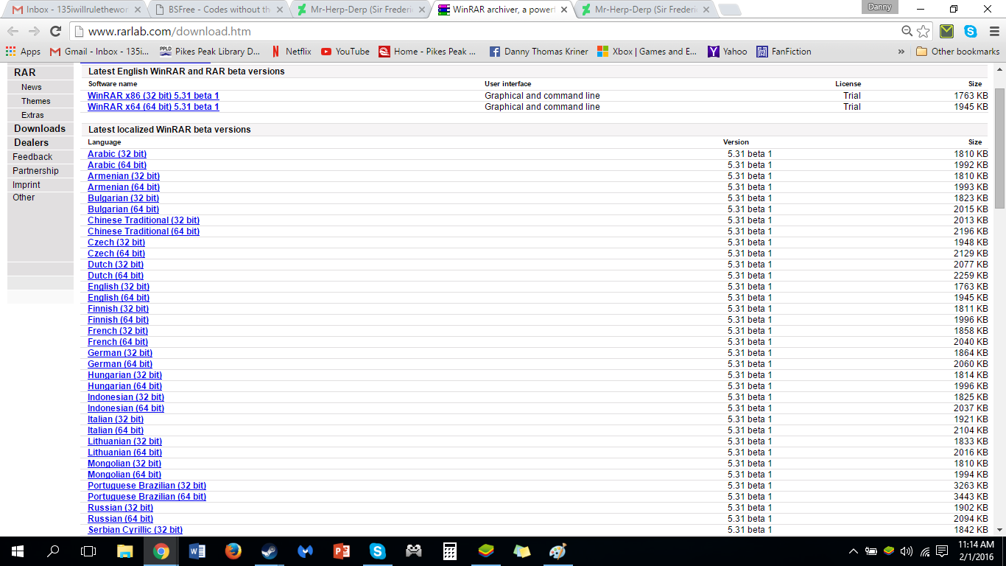
Task: Close the BSFree tab
Action: [279, 10]
